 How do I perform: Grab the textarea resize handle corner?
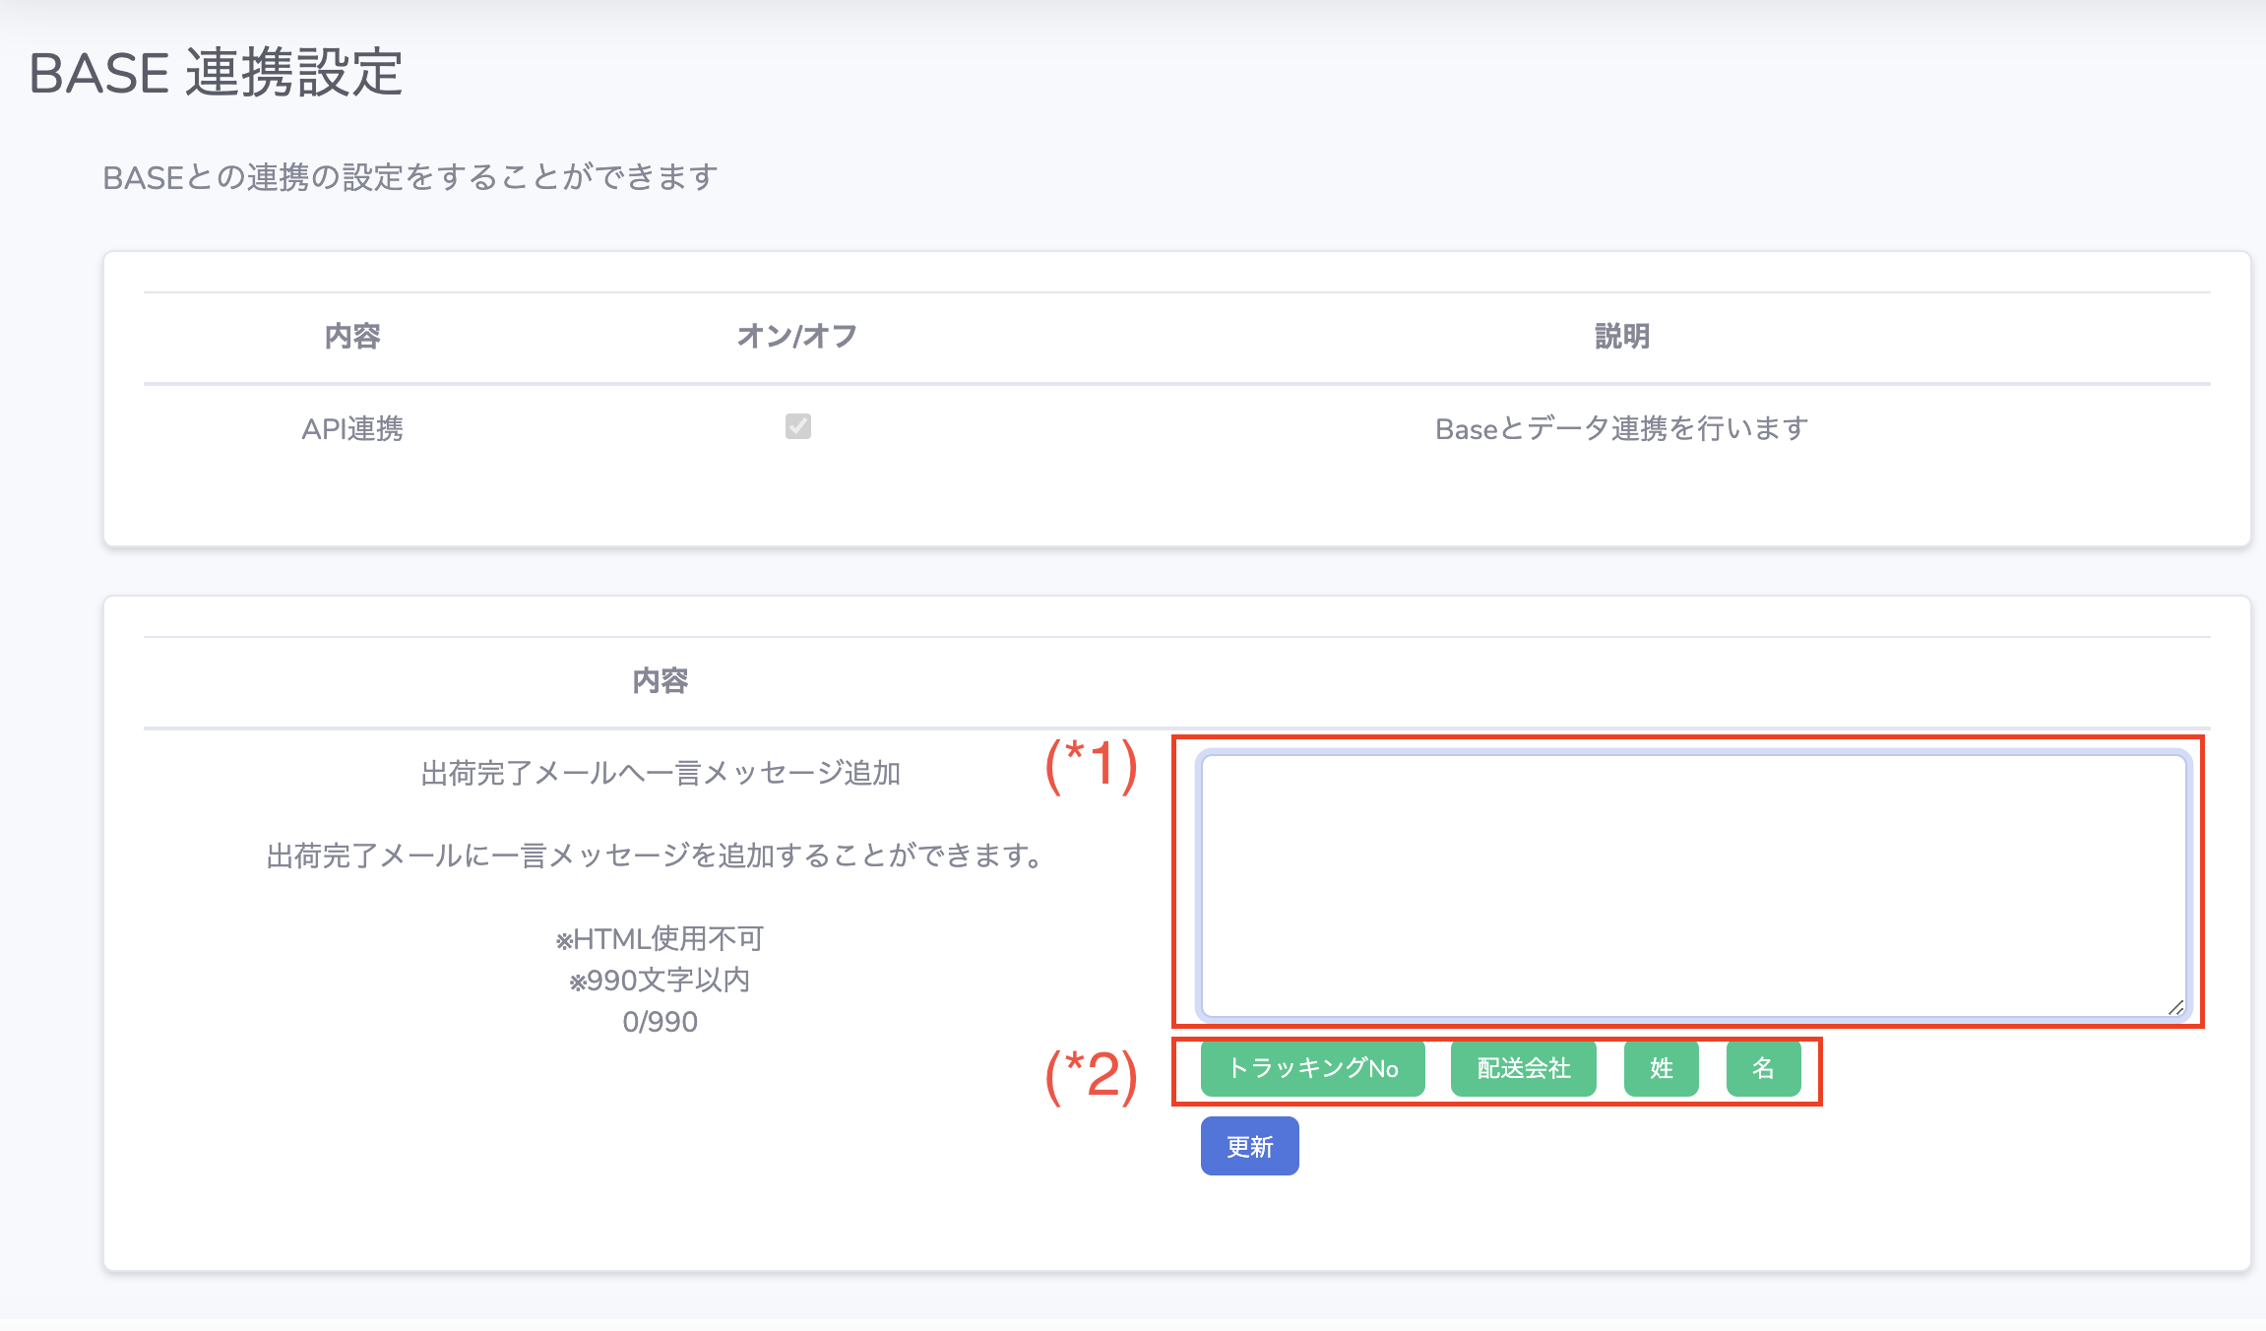click(2175, 1007)
